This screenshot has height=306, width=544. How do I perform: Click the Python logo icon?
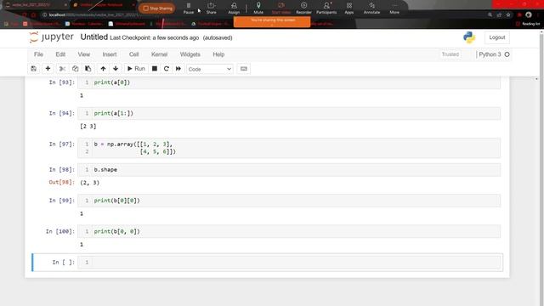469,37
